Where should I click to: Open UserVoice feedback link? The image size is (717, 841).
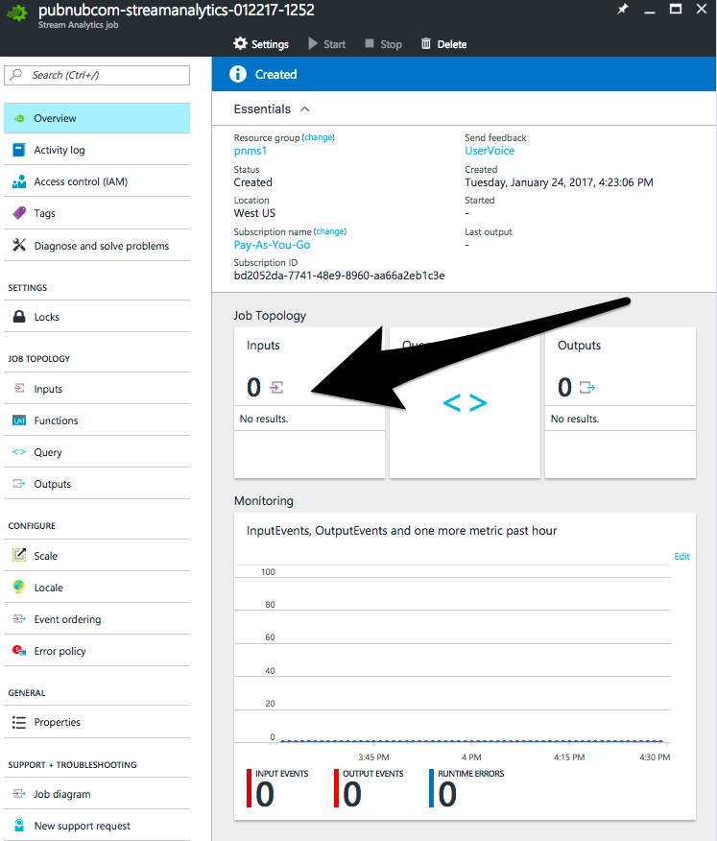pos(490,151)
